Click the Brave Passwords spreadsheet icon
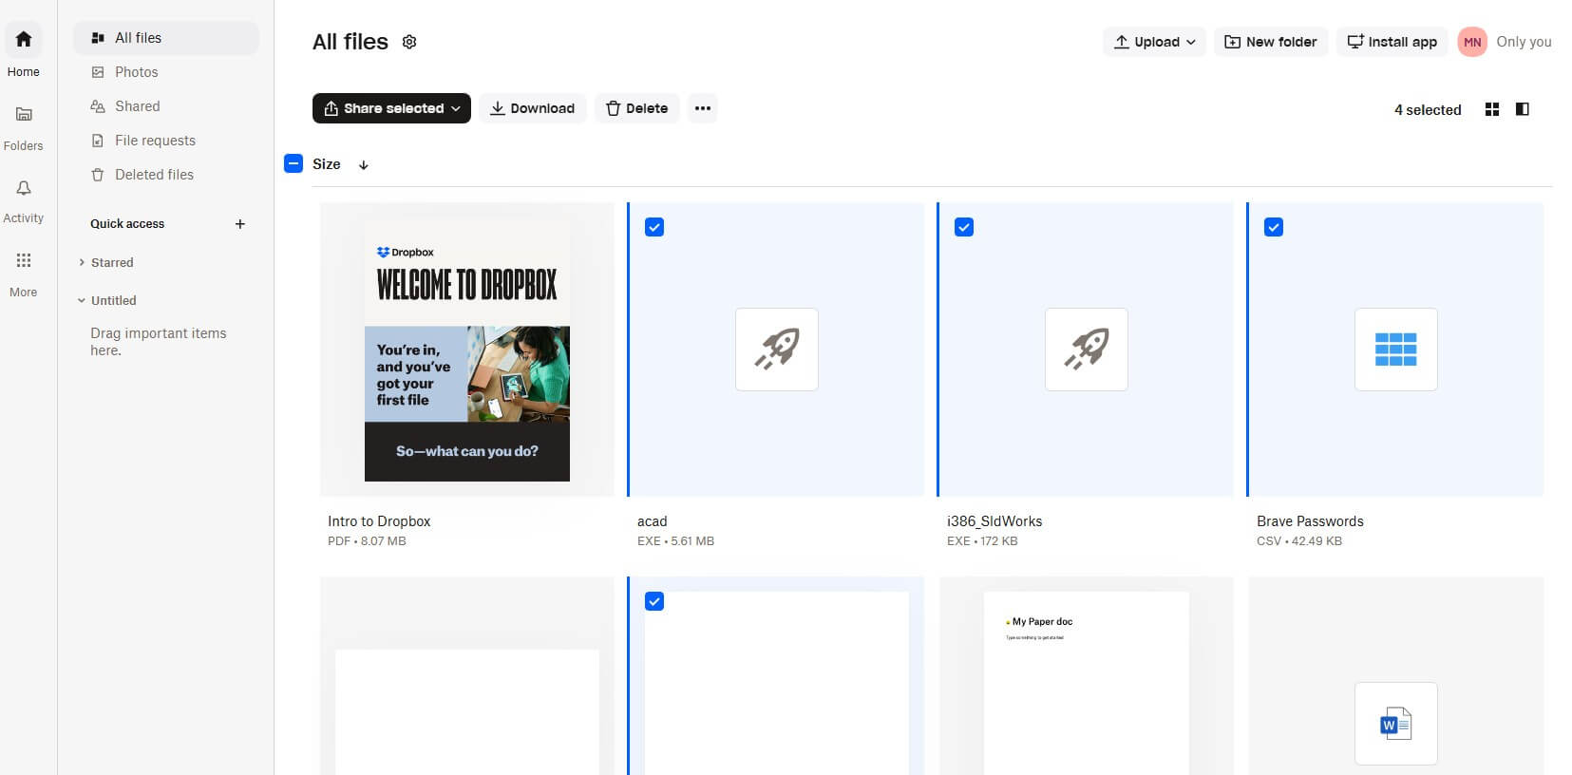This screenshot has width=1572, height=775. coord(1396,350)
